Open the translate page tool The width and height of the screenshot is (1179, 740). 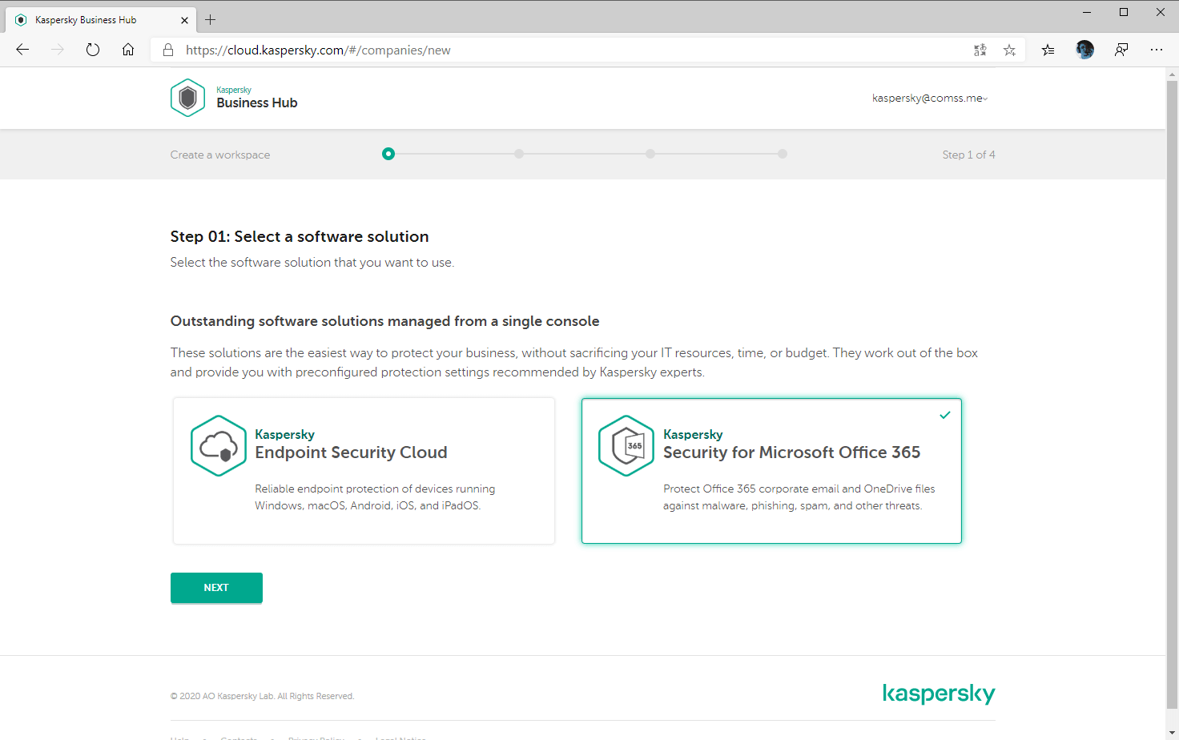coord(980,50)
